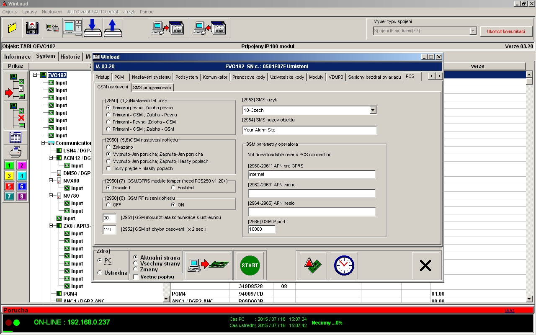The width and height of the screenshot is (536, 335).
Task: Click the blue upload arrow icon
Action: (x=113, y=28)
